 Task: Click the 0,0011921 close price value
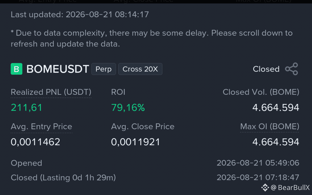135,142
